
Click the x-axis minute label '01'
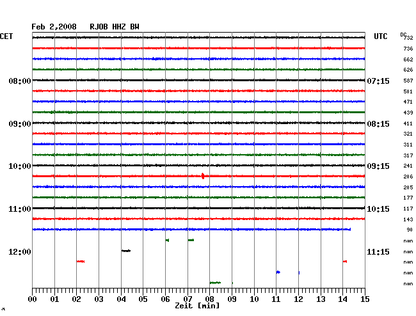click(x=54, y=299)
